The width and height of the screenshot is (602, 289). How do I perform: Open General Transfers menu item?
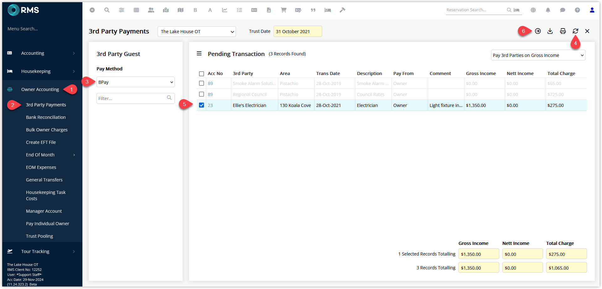click(x=44, y=180)
